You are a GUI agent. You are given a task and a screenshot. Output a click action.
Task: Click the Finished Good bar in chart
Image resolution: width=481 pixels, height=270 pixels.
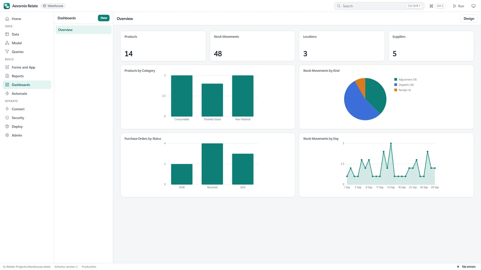click(x=212, y=100)
